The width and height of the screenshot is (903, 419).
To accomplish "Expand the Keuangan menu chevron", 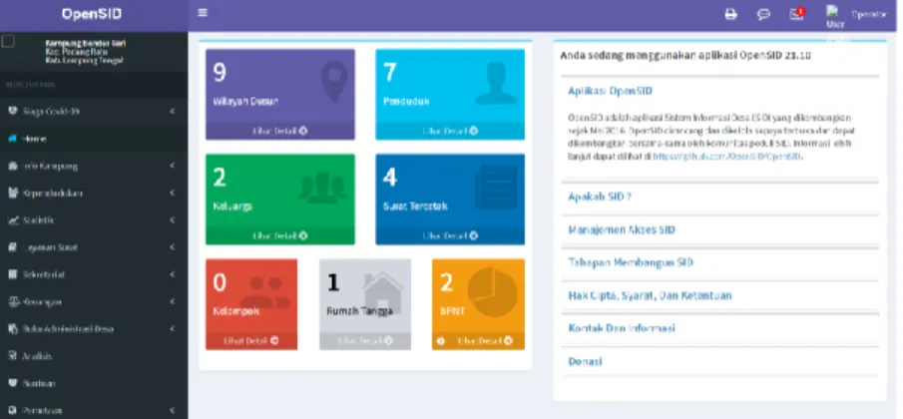I will 173,301.
